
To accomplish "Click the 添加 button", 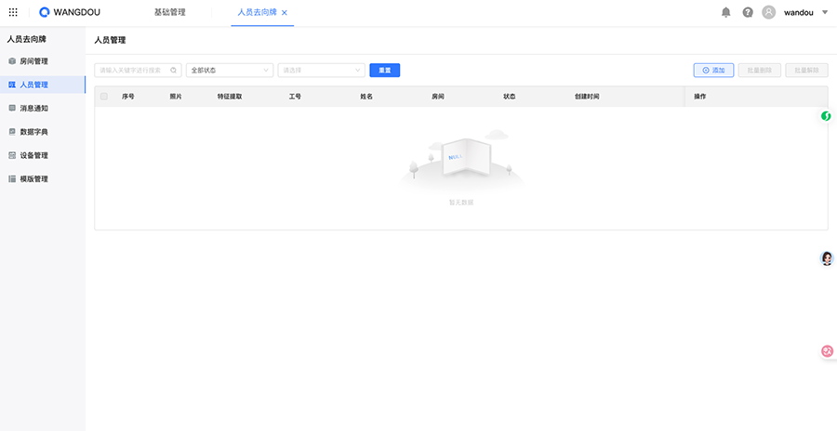I will point(713,71).
